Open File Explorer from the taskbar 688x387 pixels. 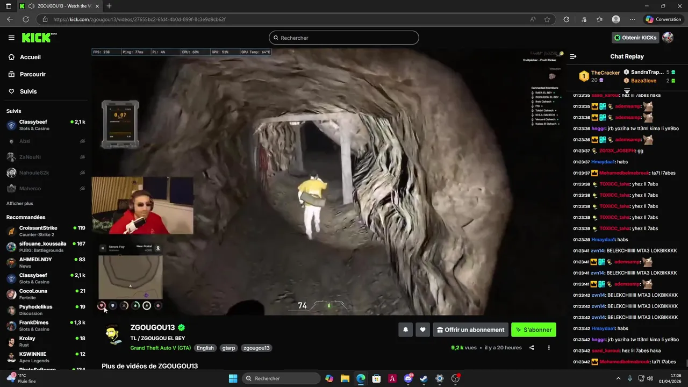[x=345, y=378]
